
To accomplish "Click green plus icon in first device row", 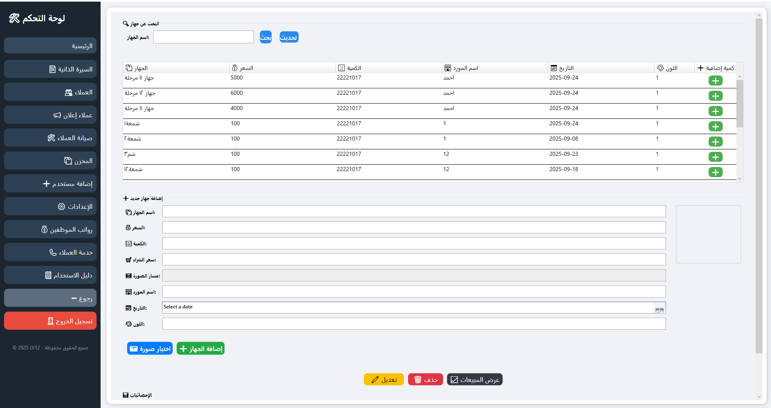I will [x=715, y=81].
